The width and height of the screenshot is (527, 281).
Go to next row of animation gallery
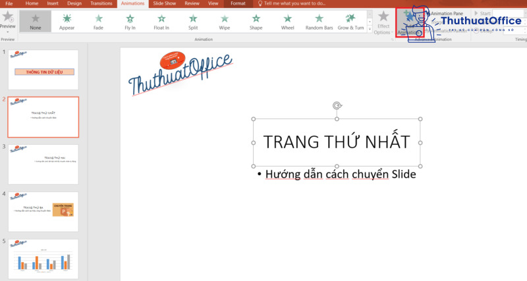tap(370, 22)
